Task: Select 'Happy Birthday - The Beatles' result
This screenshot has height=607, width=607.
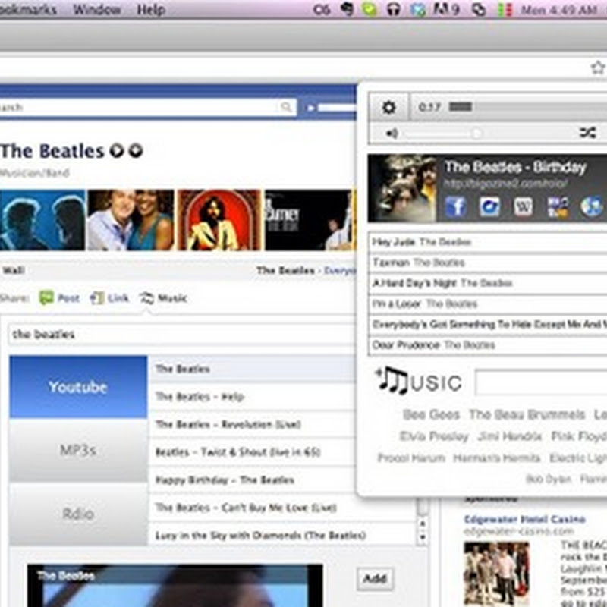Action: [252, 480]
